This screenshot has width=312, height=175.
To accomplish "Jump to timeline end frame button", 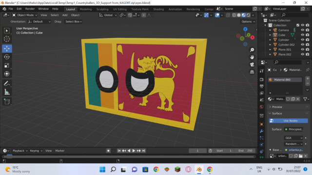I will click(x=144, y=151).
